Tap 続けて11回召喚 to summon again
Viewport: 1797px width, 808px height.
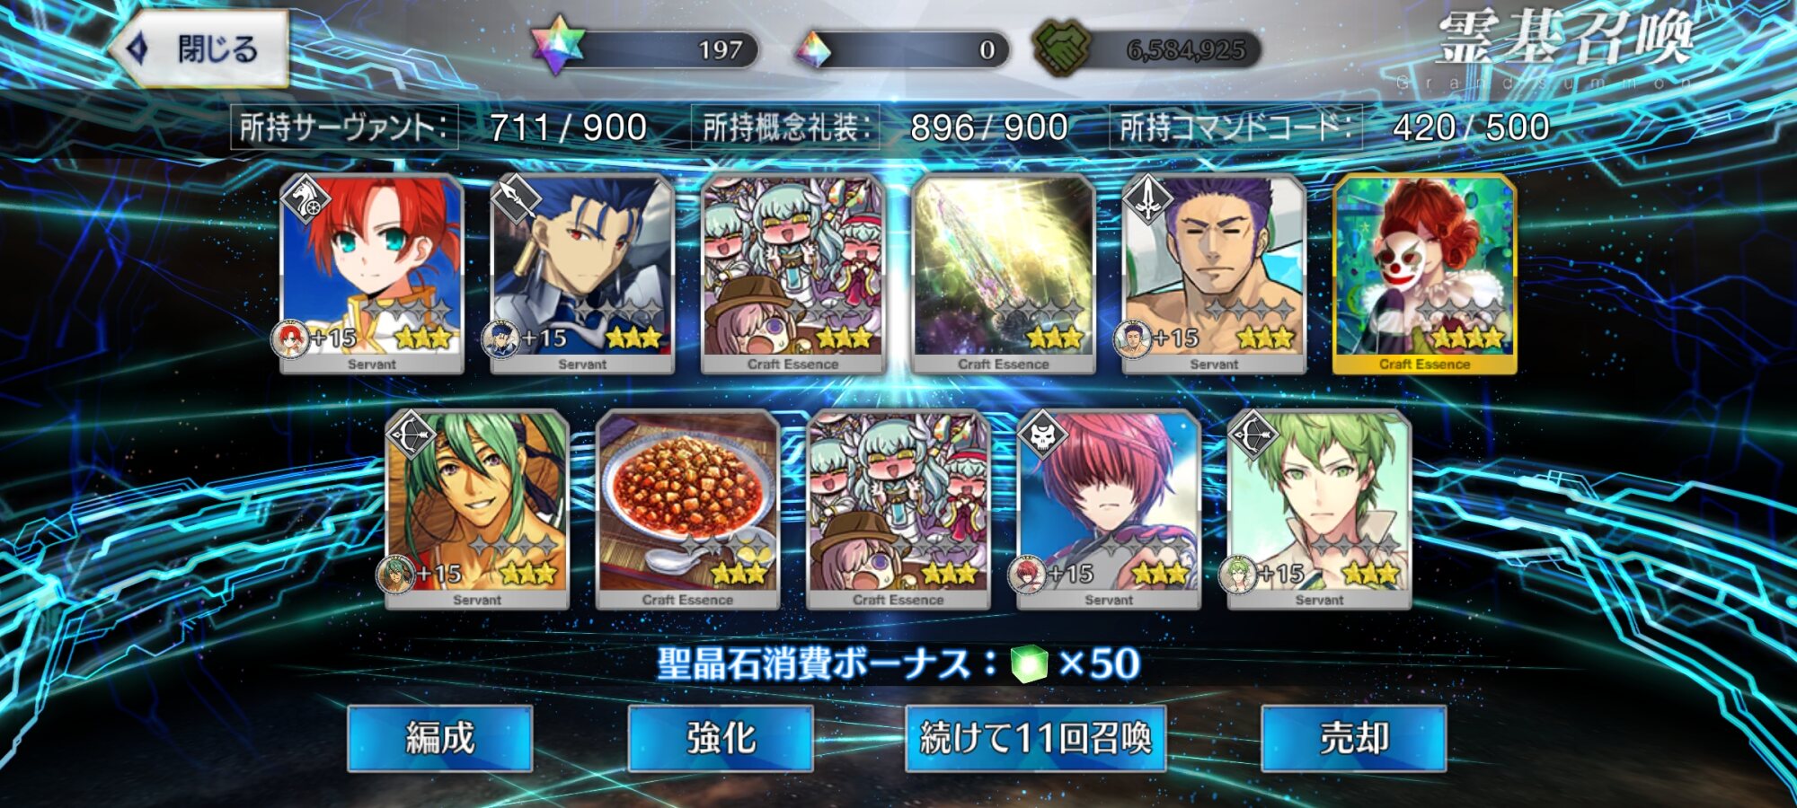pos(1035,738)
